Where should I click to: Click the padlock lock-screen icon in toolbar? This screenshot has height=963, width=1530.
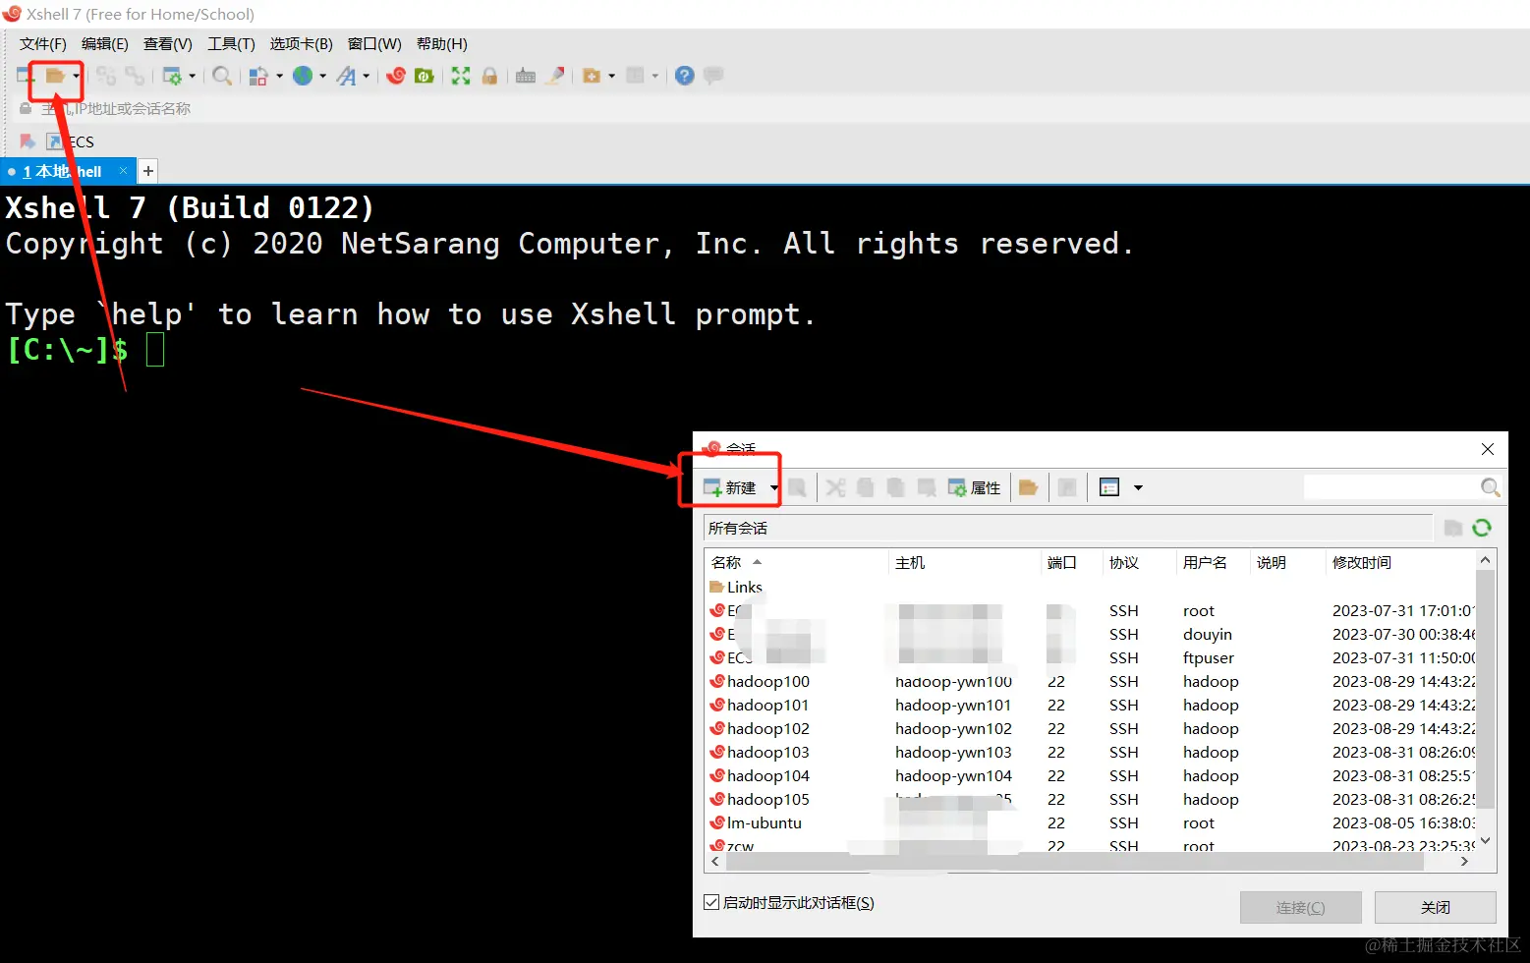(x=489, y=76)
